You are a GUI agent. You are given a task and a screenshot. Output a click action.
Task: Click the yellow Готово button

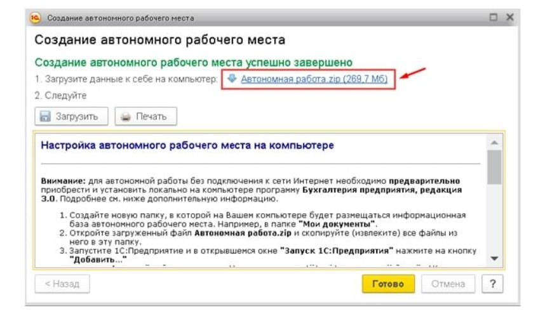tap(388, 284)
